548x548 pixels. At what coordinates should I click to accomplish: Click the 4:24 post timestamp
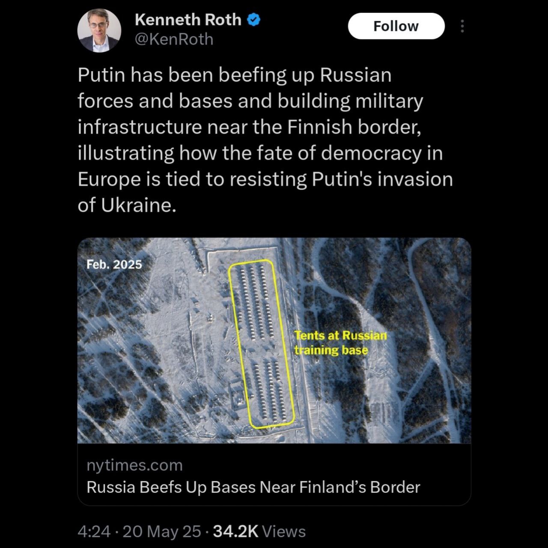click(x=94, y=531)
